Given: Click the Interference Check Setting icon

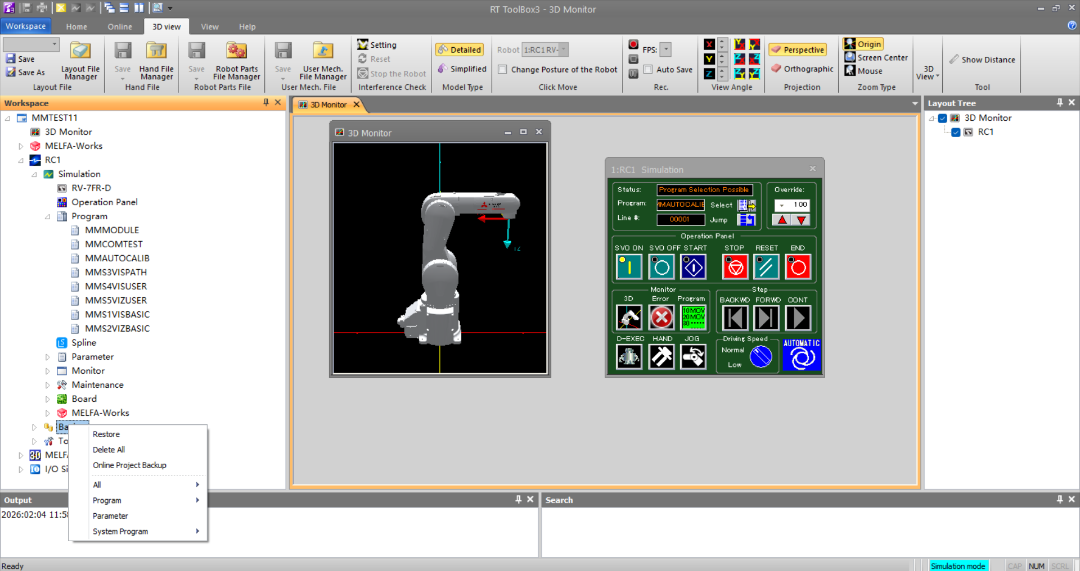Looking at the screenshot, I should (363, 44).
